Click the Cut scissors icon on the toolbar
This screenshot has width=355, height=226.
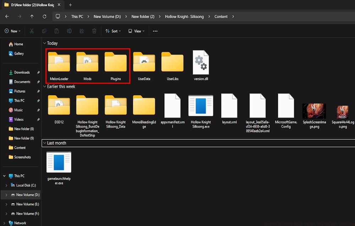(32, 31)
